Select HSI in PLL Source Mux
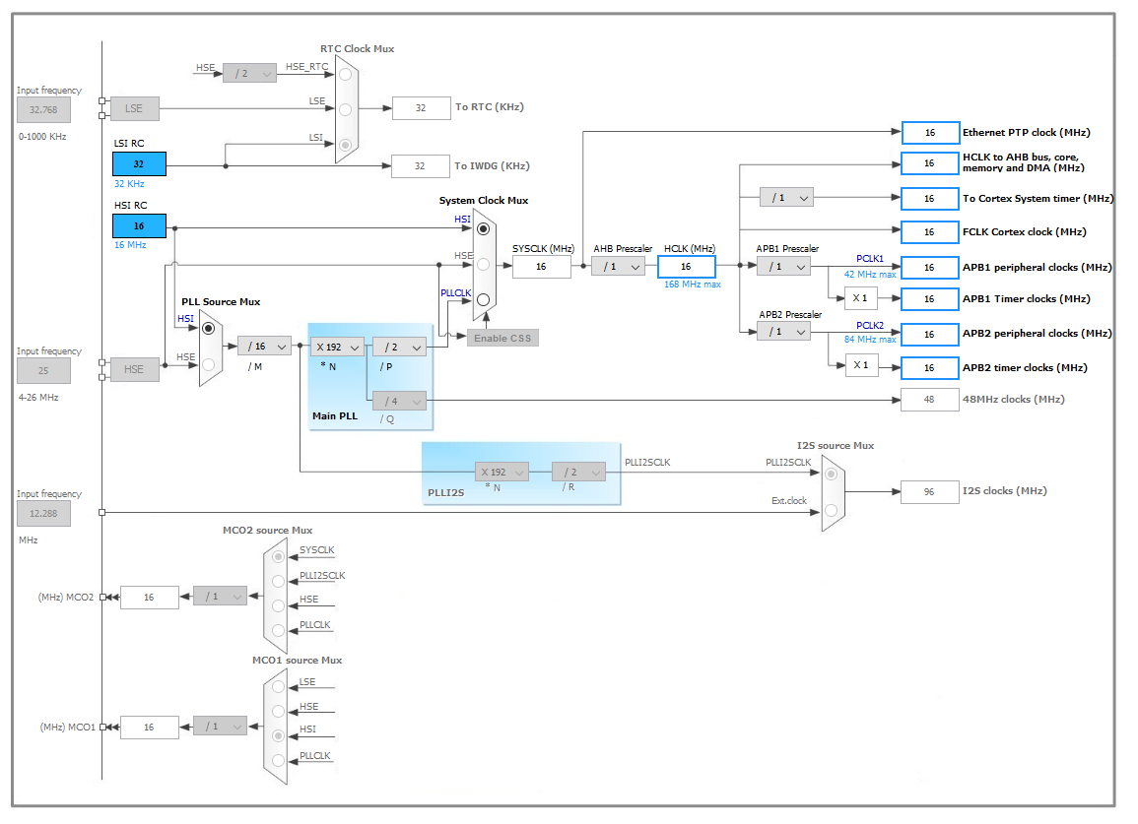Screen dimensions: 1138x824 pyautogui.click(x=208, y=329)
